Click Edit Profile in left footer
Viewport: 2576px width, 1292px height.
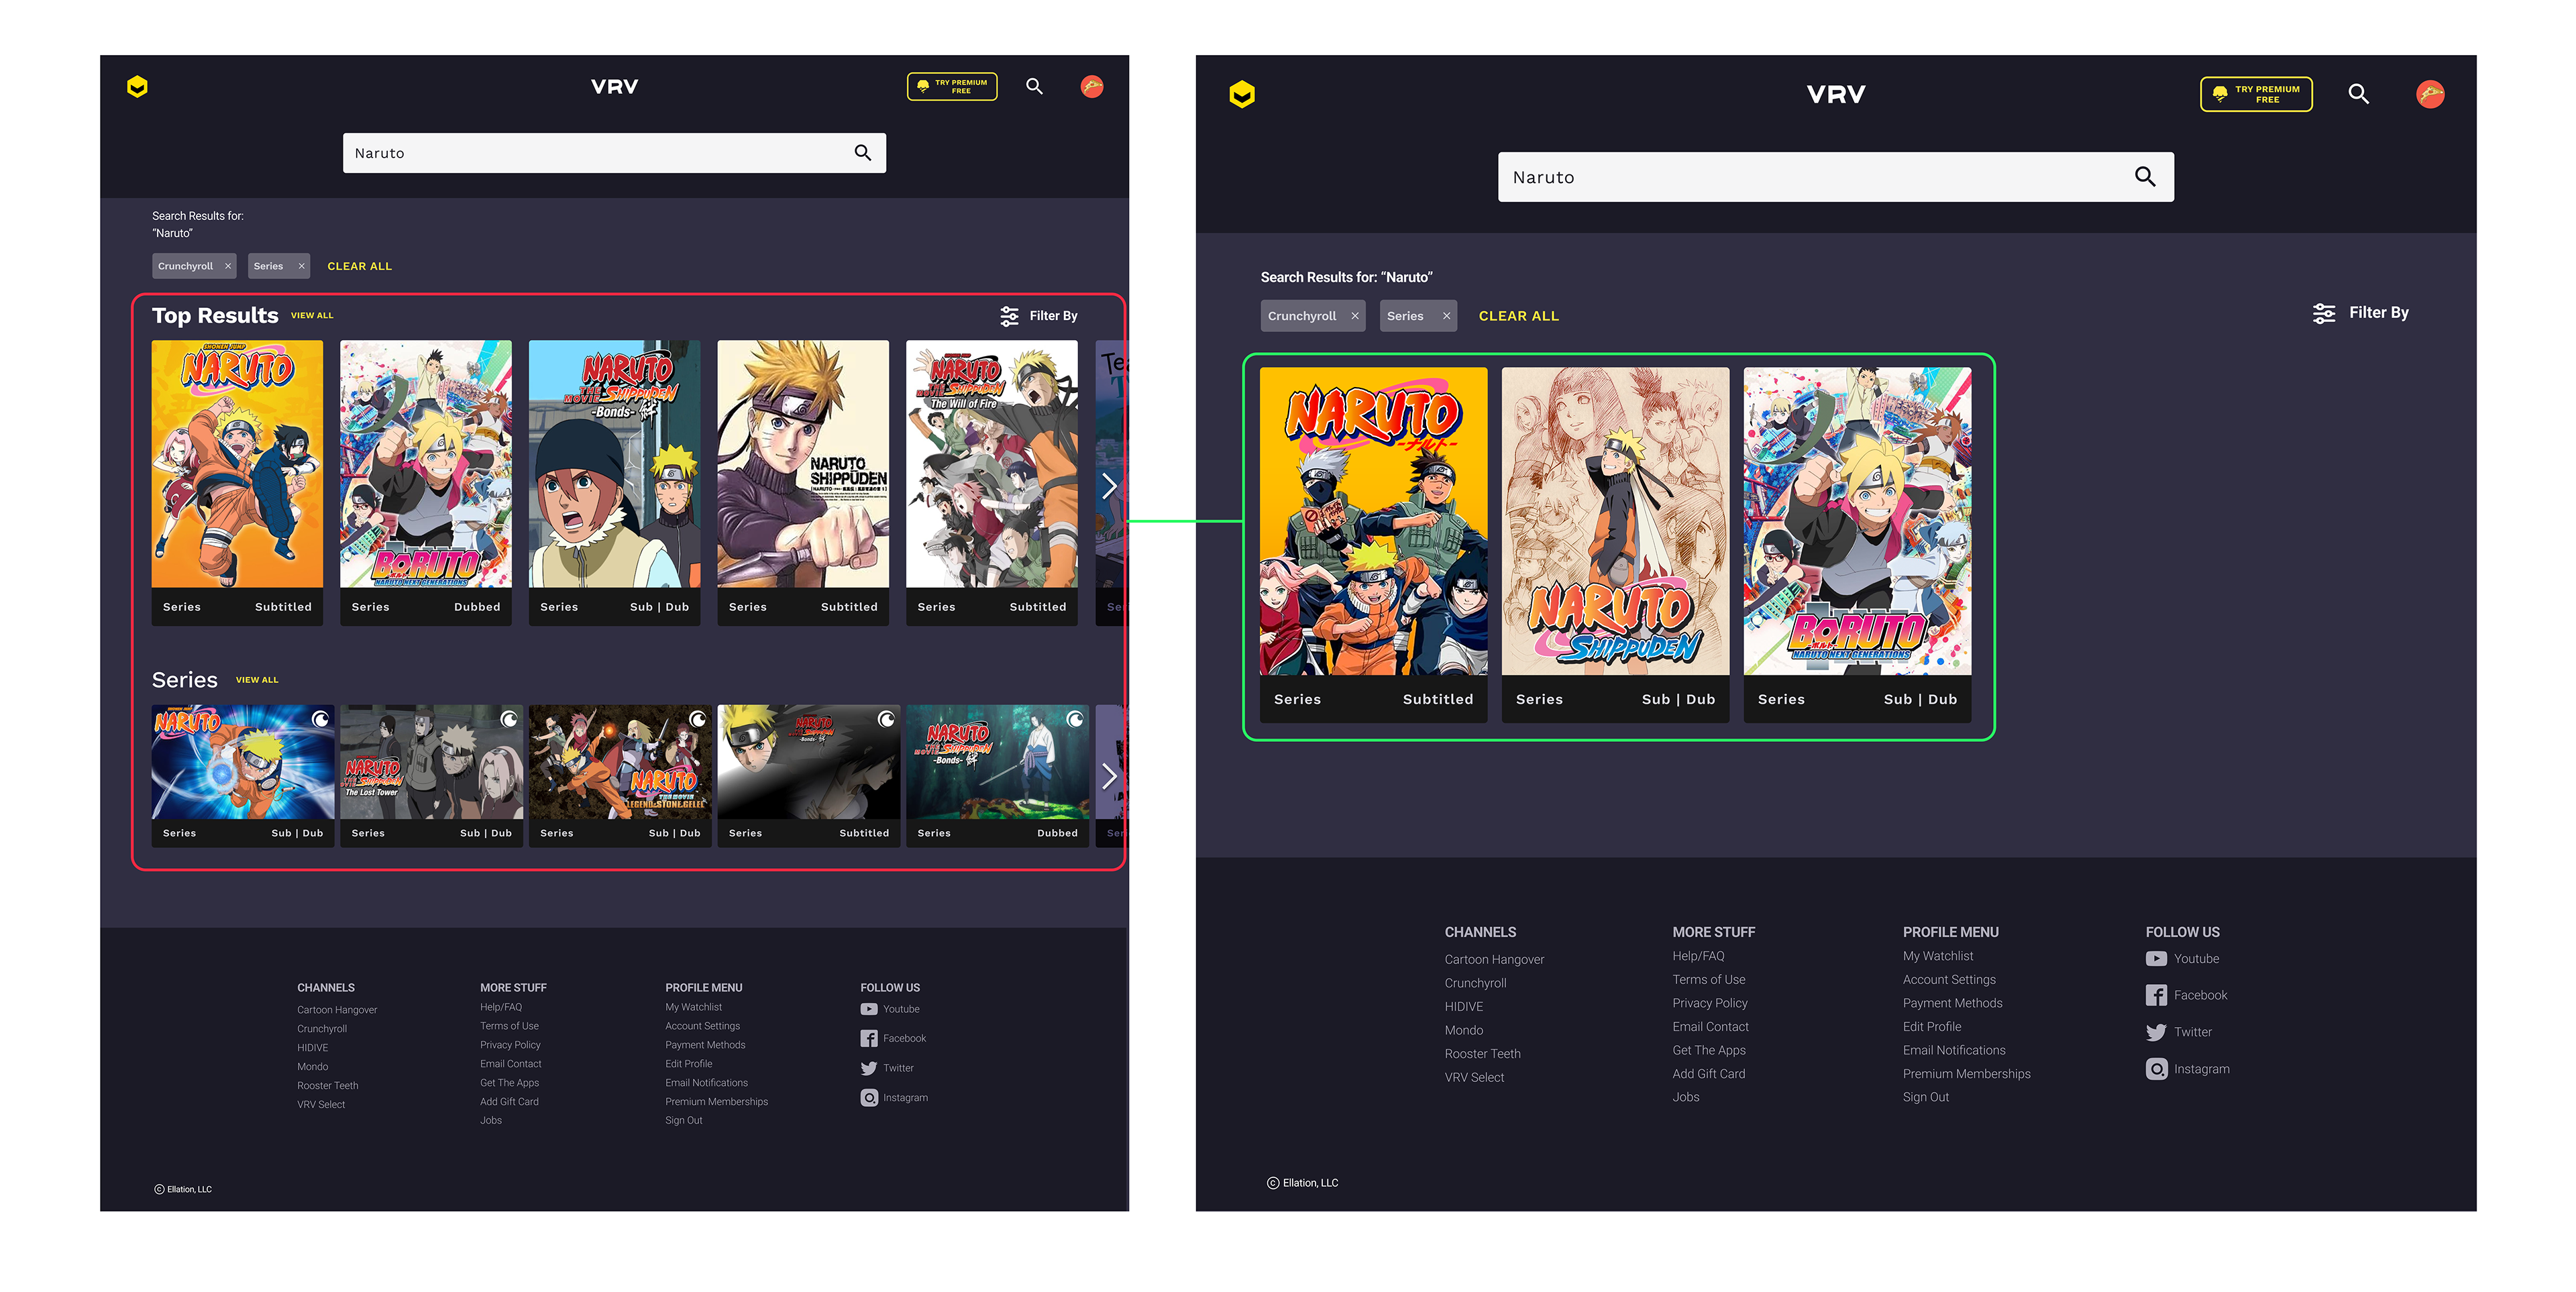689,1064
